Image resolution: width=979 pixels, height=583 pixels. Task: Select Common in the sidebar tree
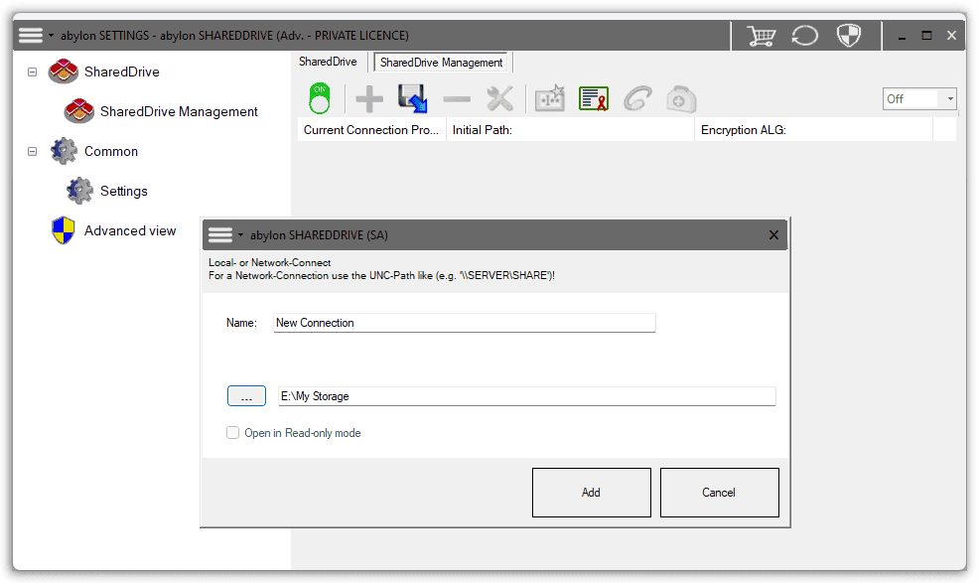pos(111,151)
